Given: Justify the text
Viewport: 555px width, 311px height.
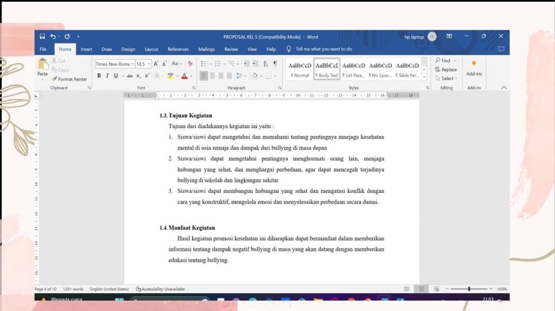Looking at the screenshot, I should [x=230, y=76].
